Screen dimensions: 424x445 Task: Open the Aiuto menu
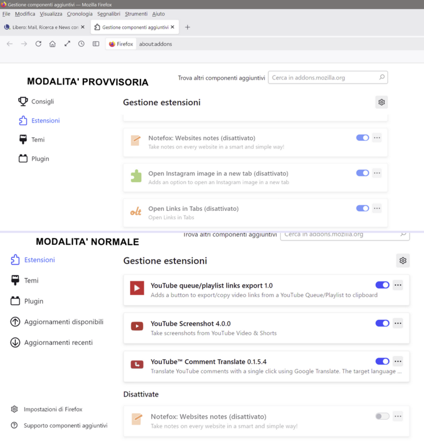pyautogui.click(x=158, y=13)
